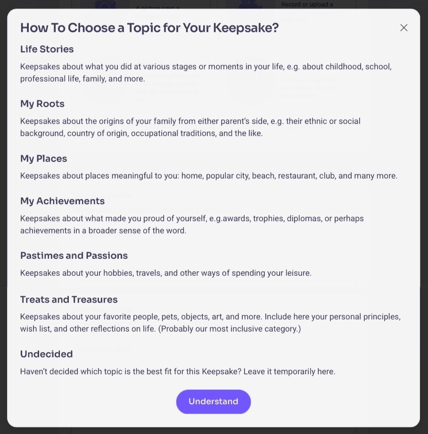The width and height of the screenshot is (428, 434).
Task: Click the My Places description text
Action: (x=208, y=176)
